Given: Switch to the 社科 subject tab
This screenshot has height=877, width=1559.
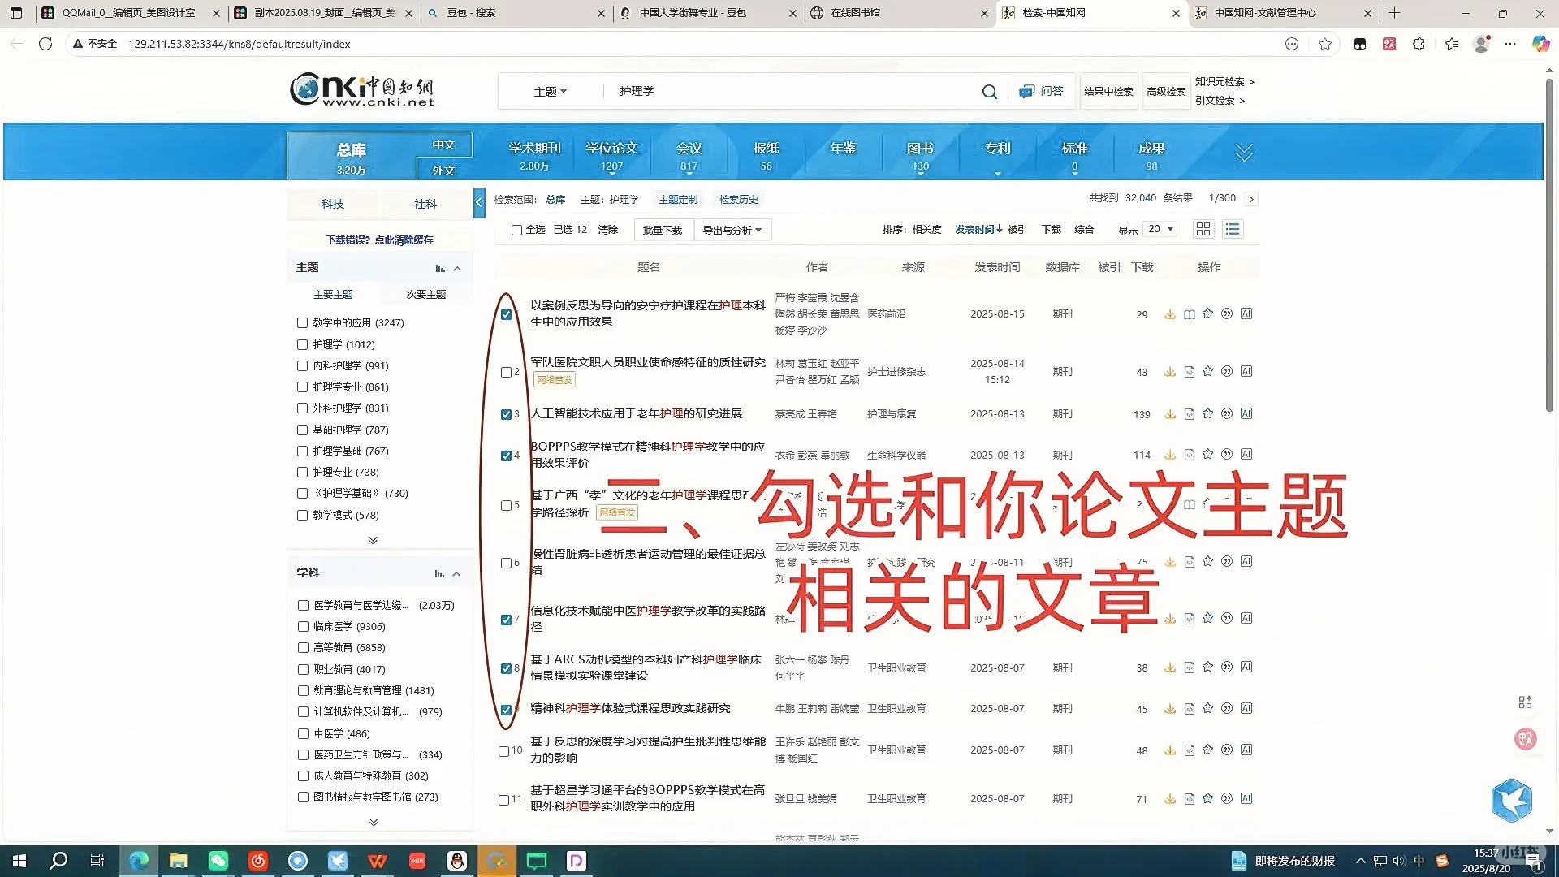Looking at the screenshot, I should coord(425,204).
